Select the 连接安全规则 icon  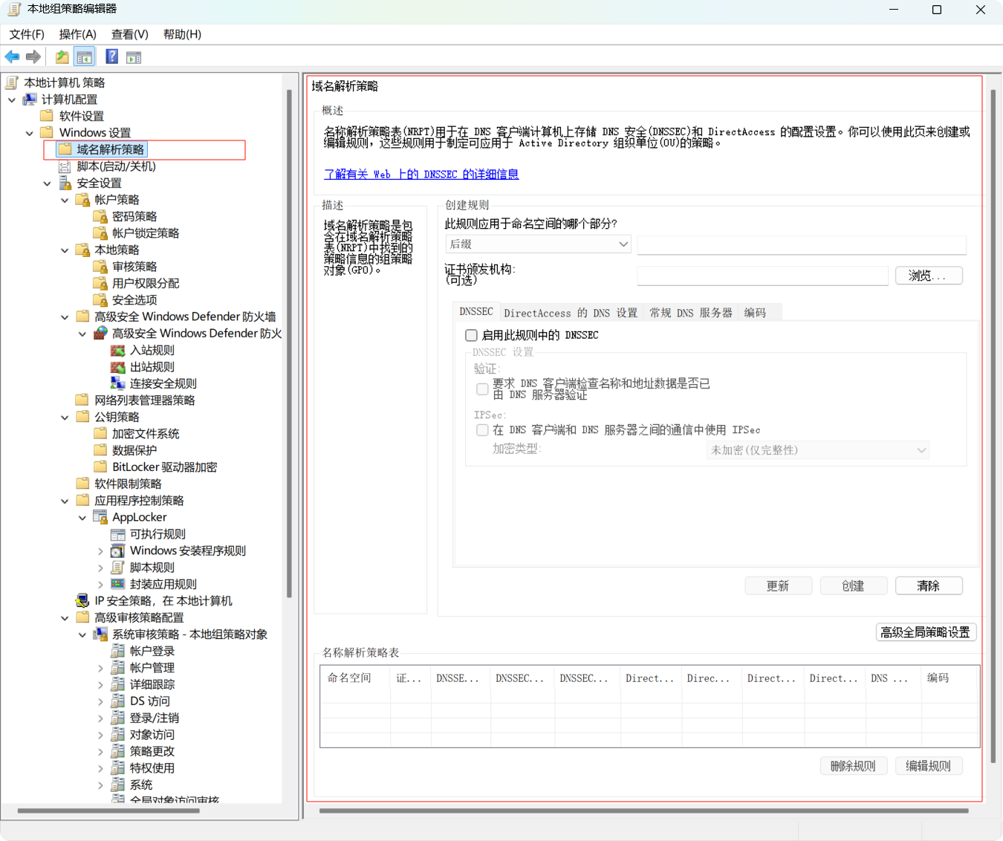[118, 383]
